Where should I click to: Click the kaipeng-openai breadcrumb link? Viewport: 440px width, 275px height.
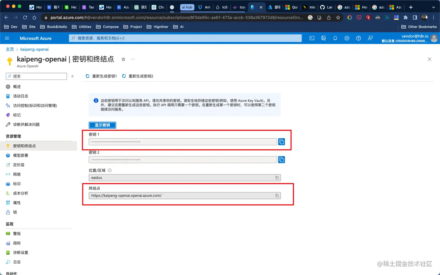34,49
